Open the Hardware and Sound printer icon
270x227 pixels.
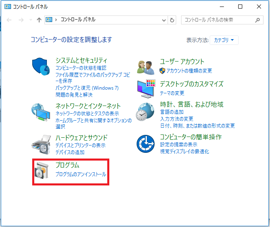[41, 145]
